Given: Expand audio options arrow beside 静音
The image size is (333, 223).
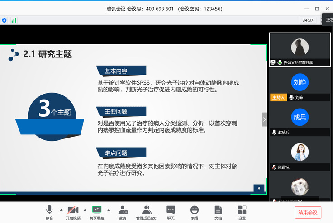Looking at the screenshot, I should [61, 210].
